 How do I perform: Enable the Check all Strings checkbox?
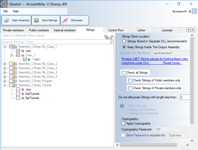click(x=124, y=73)
